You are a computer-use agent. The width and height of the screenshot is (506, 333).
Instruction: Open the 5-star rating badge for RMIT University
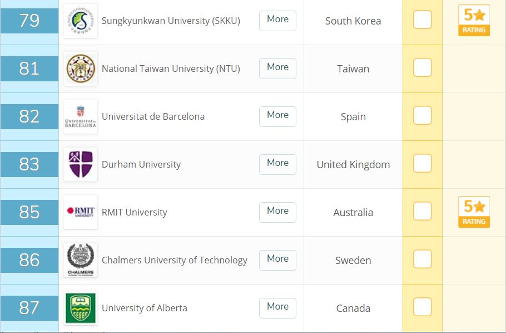(x=474, y=212)
